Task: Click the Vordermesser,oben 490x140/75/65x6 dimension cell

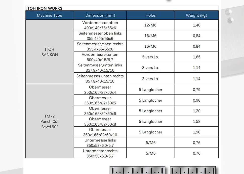Action: click(x=100, y=25)
